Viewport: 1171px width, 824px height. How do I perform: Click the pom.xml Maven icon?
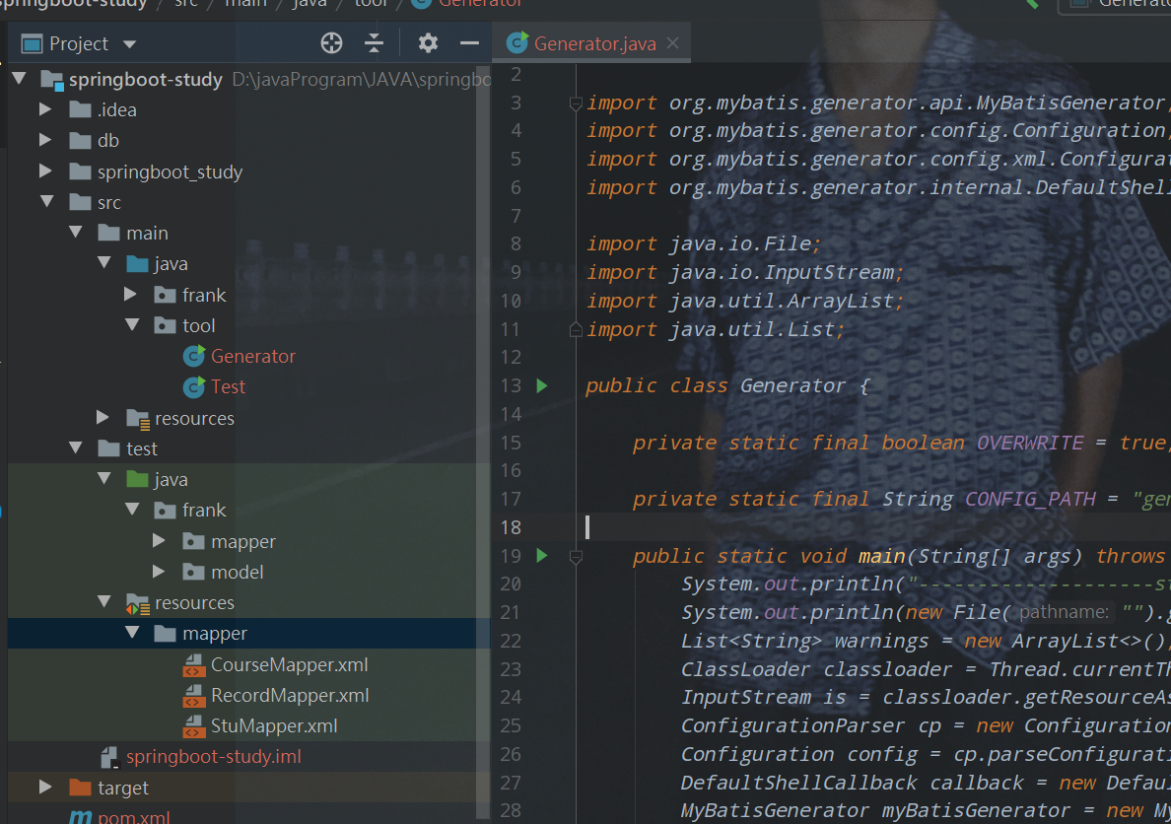(80, 816)
